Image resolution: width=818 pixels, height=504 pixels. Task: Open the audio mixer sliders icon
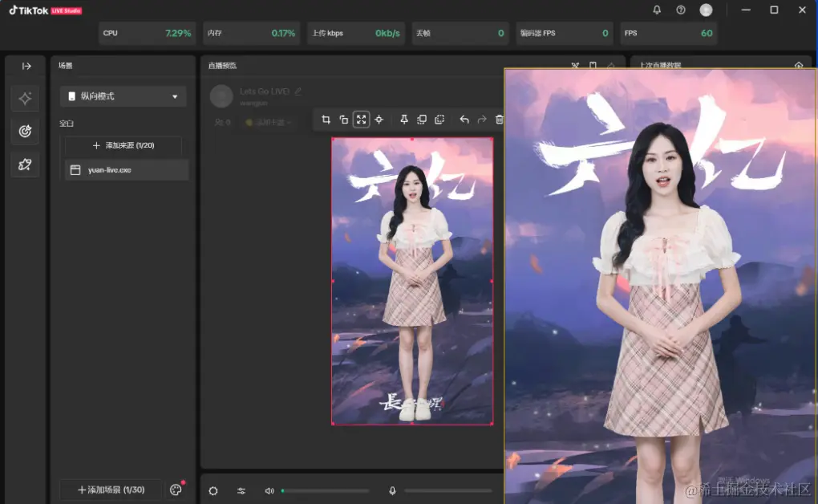click(241, 491)
